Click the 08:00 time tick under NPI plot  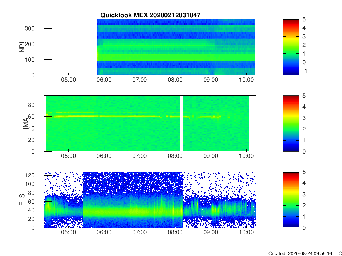coord(175,80)
